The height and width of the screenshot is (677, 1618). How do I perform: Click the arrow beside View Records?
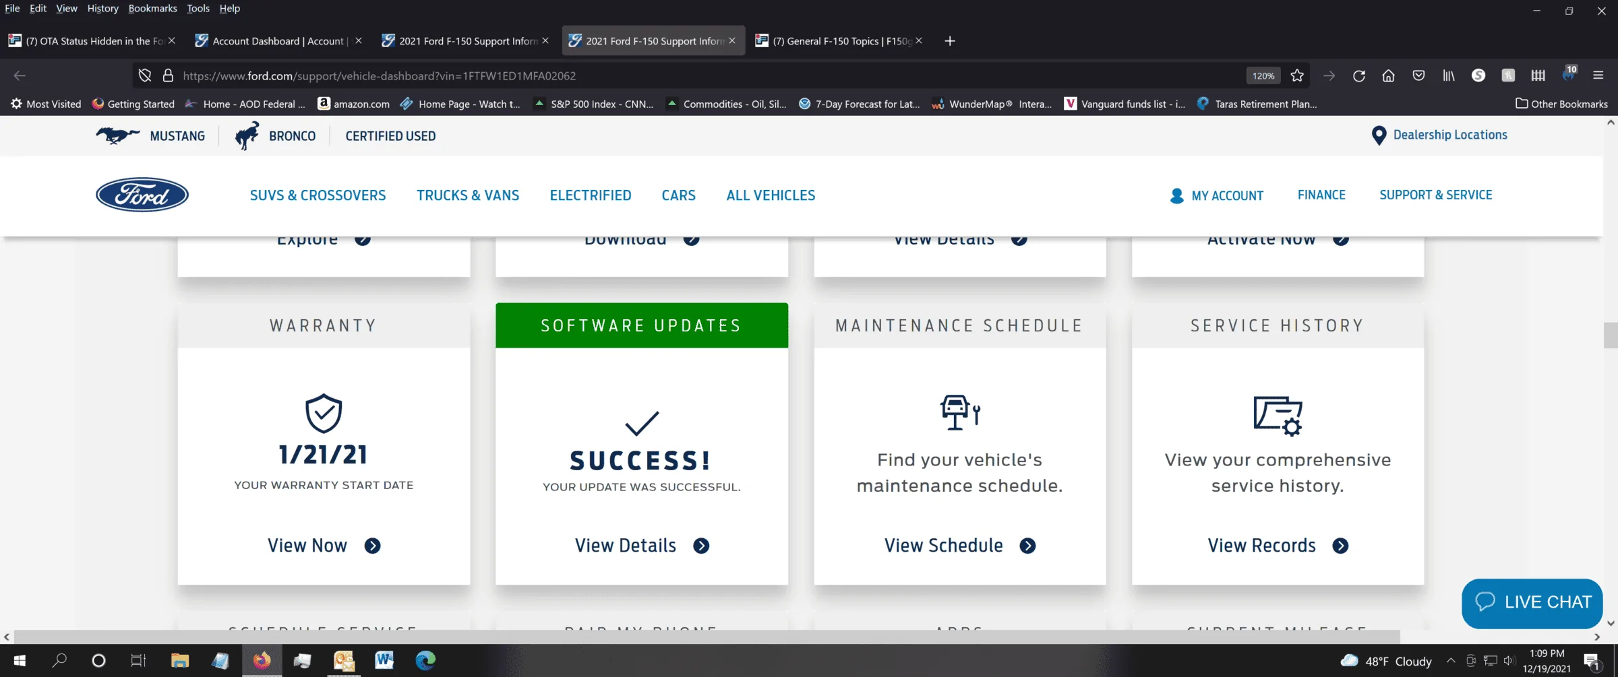tap(1340, 546)
